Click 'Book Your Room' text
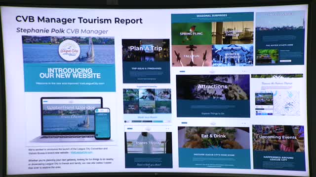 click(x=147, y=117)
